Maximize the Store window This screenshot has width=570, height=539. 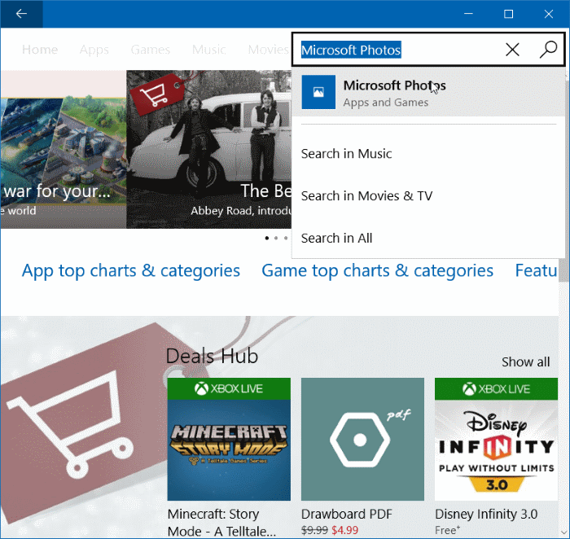pos(509,14)
